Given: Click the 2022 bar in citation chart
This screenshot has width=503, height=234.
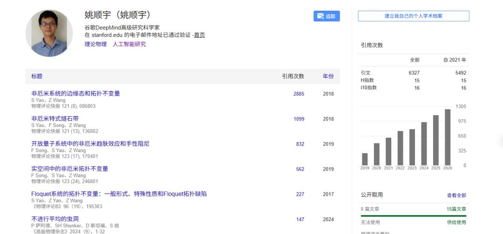Looking at the screenshot, I should coord(400,148).
